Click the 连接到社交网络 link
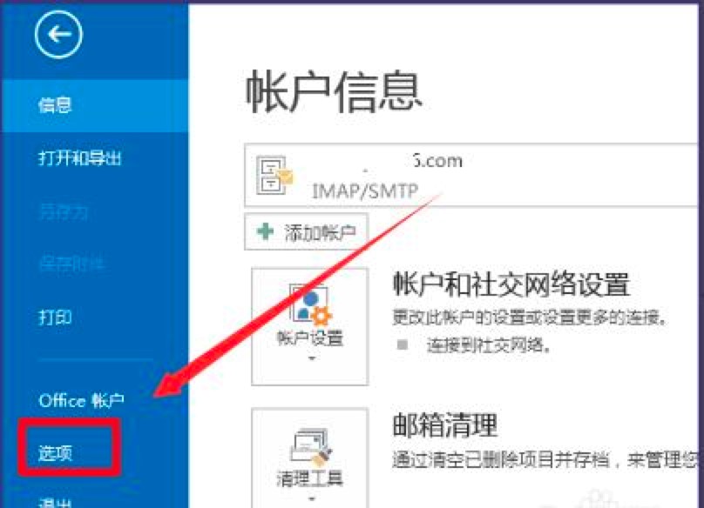This screenshot has height=508, width=704. pyautogui.click(x=489, y=345)
